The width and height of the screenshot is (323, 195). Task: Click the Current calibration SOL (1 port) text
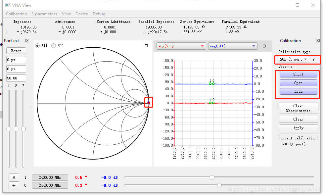(x=294, y=144)
